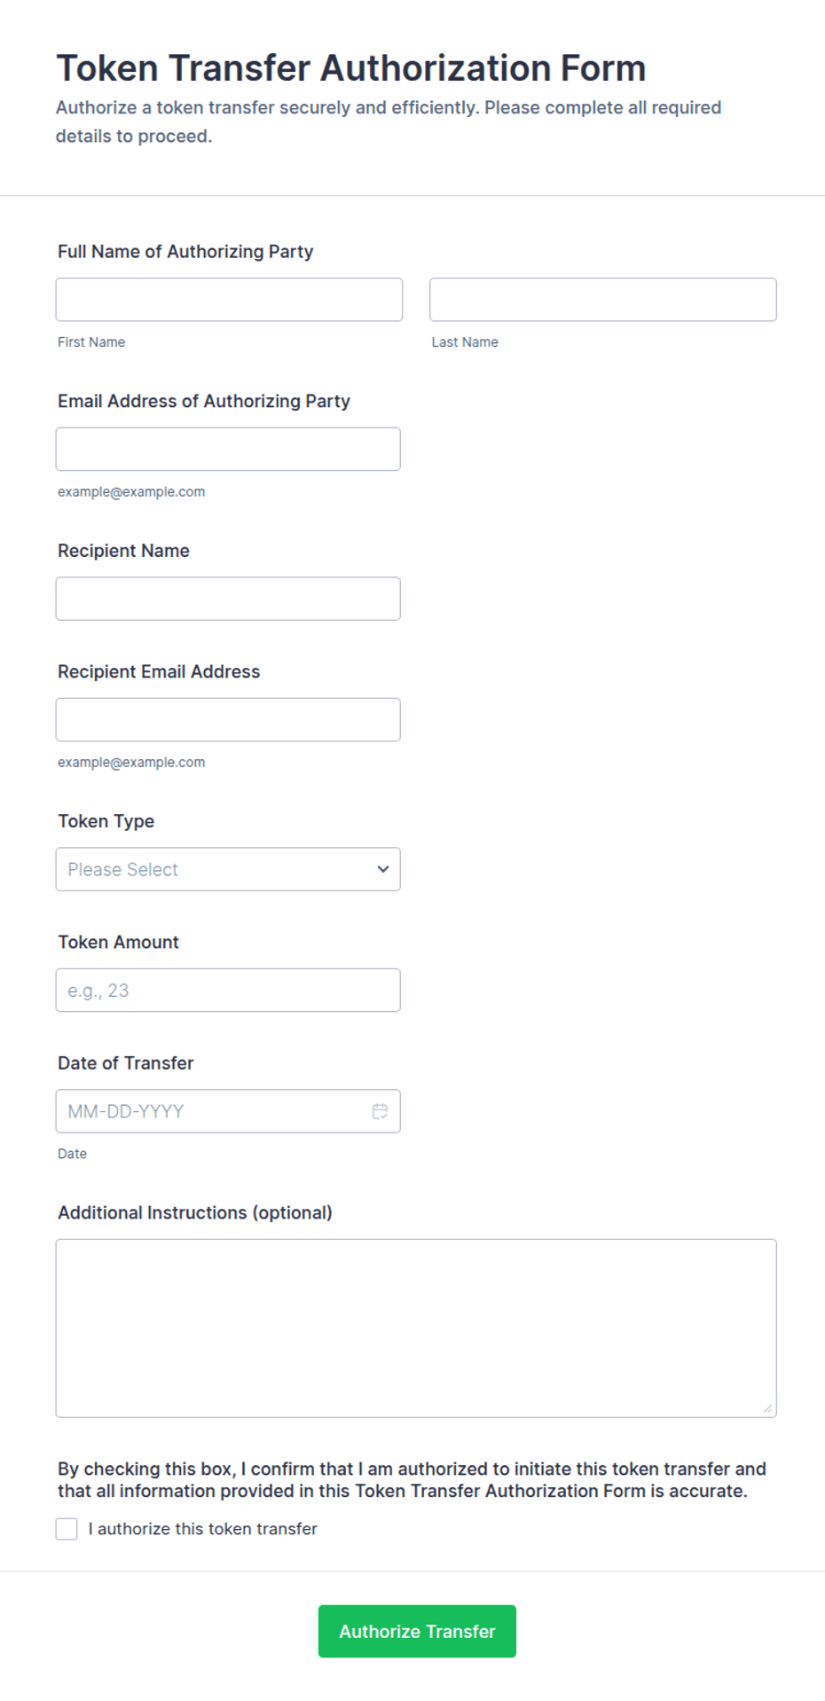Click the authorizing party email address field

(x=228, y=450)
